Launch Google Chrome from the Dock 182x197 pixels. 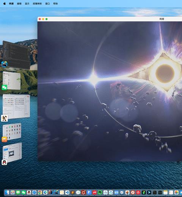click(x=40, y=192)
